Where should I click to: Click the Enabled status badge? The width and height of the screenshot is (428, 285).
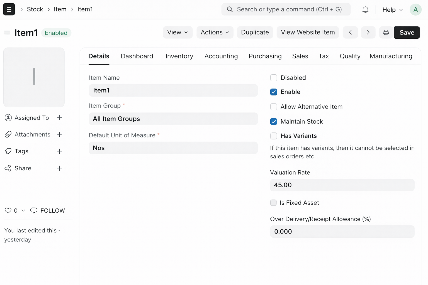click(56, 33)
